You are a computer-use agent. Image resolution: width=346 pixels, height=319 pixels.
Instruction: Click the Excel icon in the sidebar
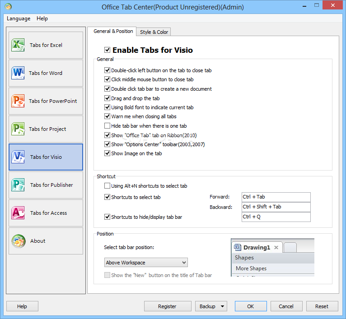(18, 45)
